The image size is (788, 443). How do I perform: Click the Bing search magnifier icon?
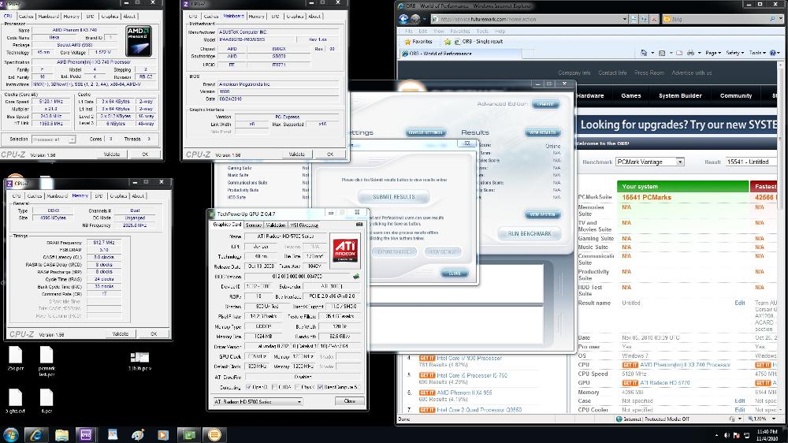tap(772, 19)
